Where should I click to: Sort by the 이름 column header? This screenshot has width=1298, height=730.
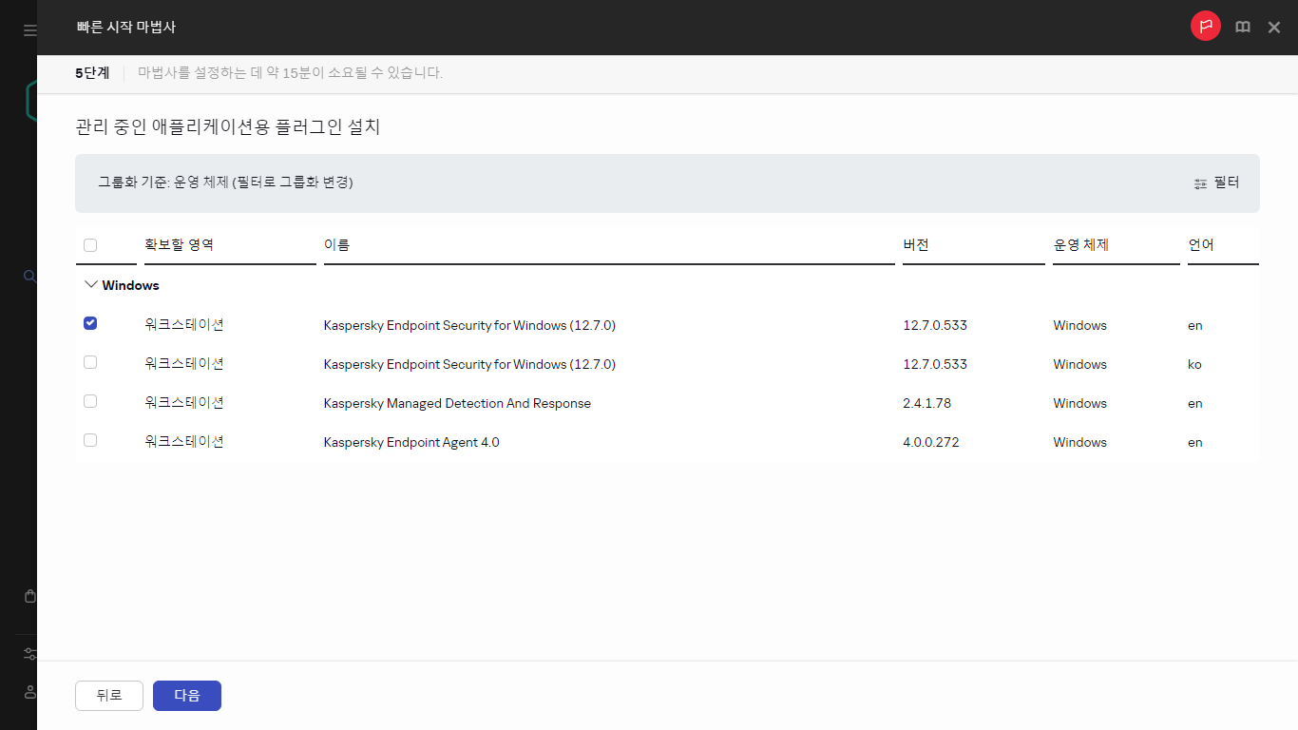point(337,245)
